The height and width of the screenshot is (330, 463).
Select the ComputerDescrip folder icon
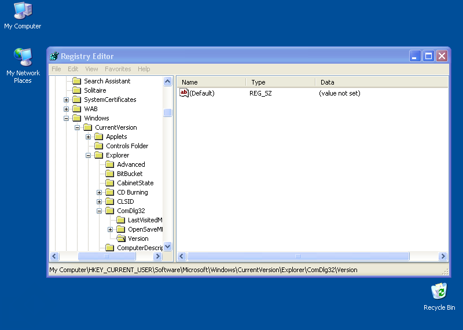pos(109,248)
